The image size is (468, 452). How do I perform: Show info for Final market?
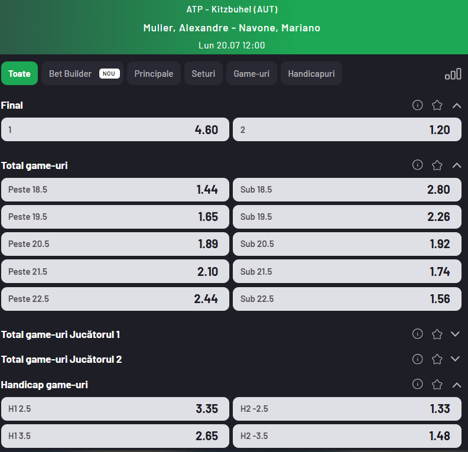pyautogui.click(x=417, y=105)
